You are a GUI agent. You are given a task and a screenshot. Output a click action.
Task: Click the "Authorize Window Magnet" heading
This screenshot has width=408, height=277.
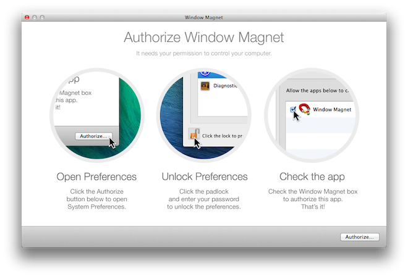[x=203, y=38]
